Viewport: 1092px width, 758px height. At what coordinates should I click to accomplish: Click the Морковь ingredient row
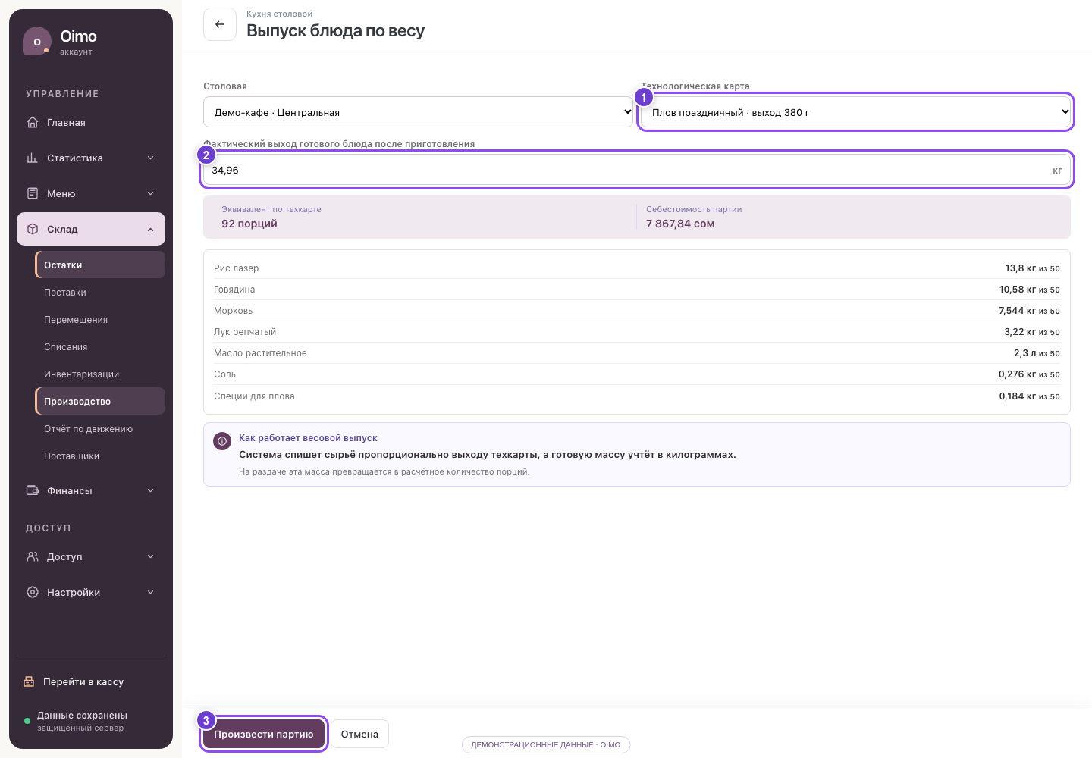637,311
